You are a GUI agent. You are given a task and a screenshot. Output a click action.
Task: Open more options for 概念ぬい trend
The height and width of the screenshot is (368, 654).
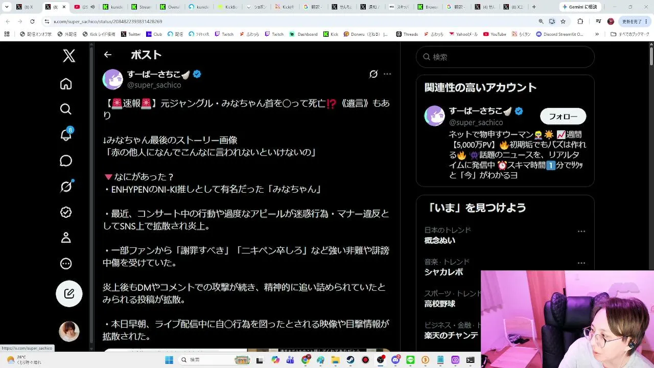click(581, 232)
